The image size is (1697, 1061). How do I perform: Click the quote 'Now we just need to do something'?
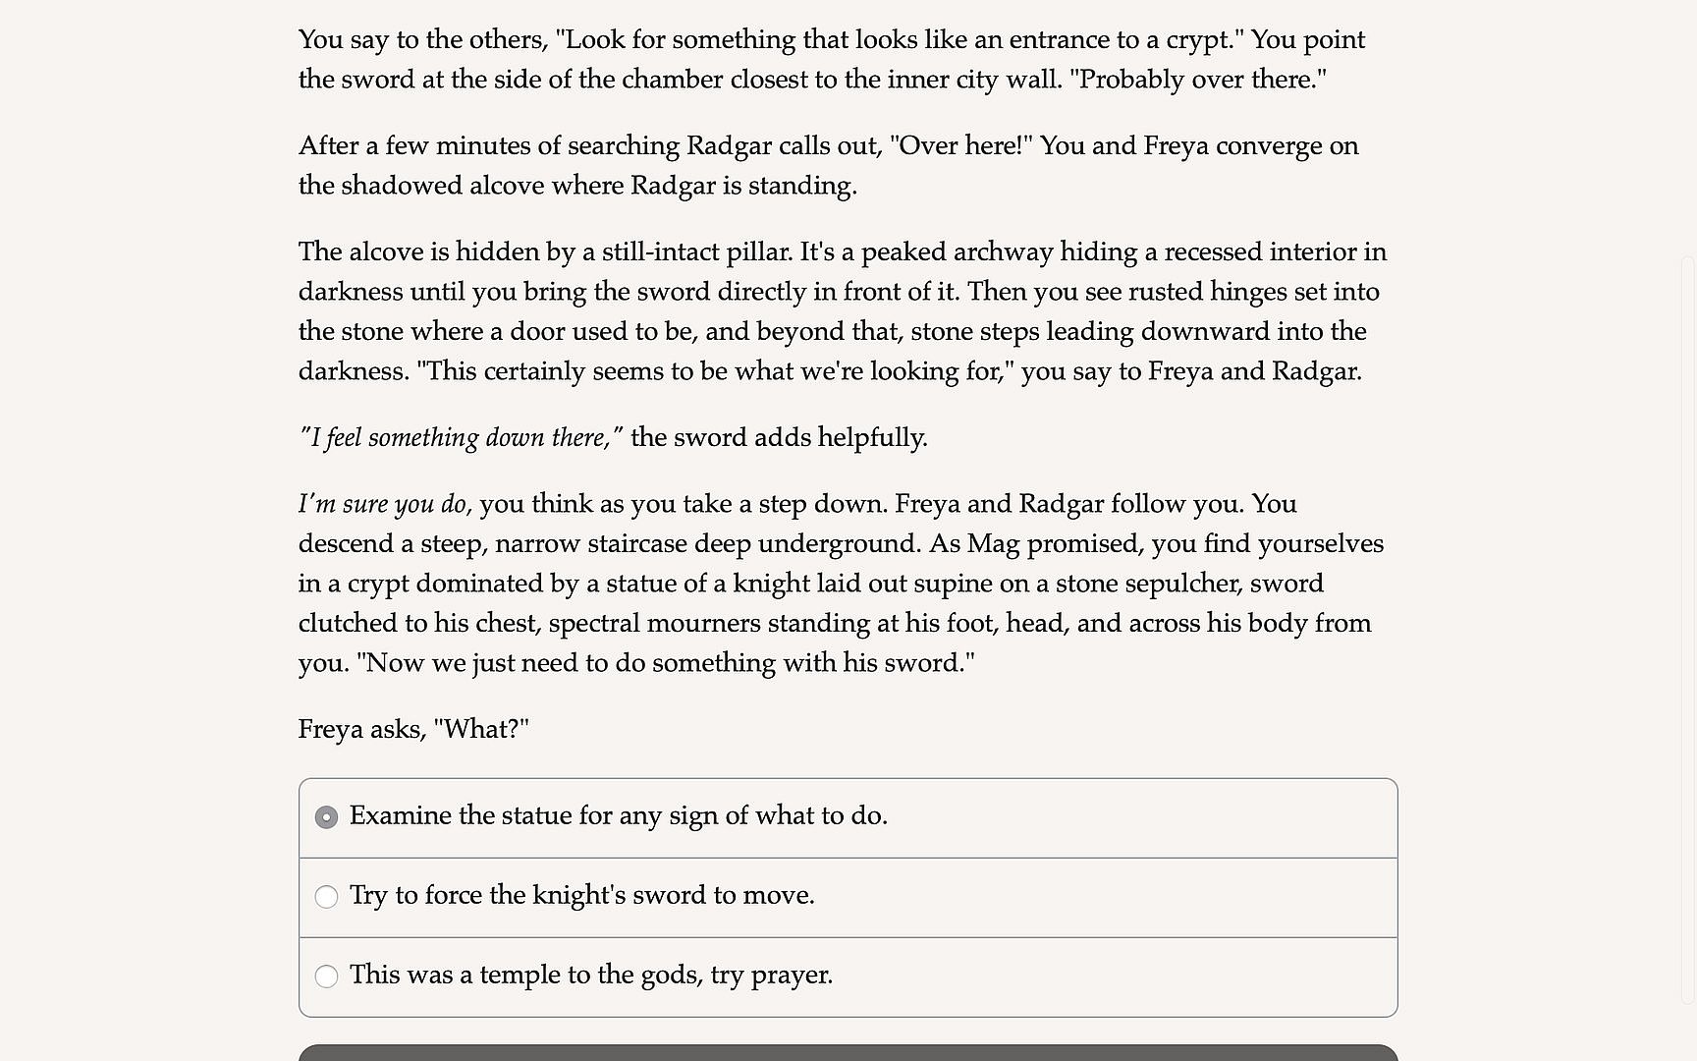pos(666,663)
